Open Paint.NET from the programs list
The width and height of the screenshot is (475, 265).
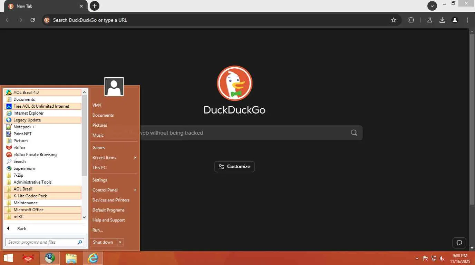point(42,134)
